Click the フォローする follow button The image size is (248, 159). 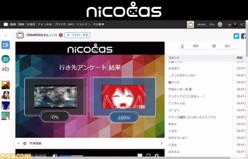[77, 35]
